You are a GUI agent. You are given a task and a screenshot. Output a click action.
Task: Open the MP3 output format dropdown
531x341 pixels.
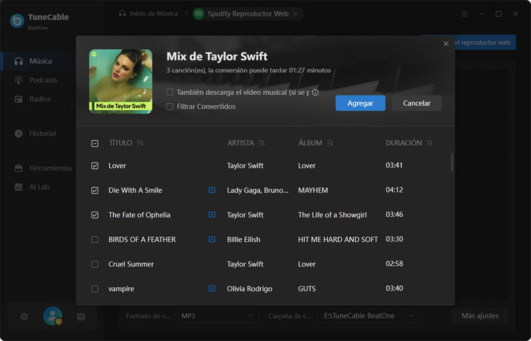(216, 316)
